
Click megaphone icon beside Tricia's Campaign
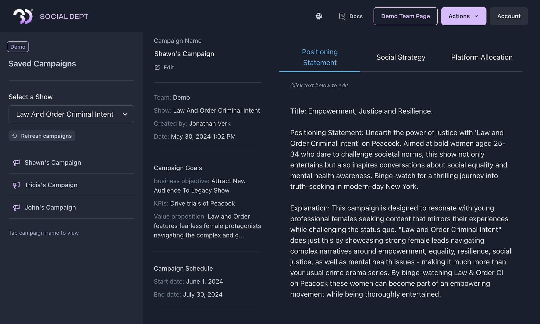[x=16, y=185]
